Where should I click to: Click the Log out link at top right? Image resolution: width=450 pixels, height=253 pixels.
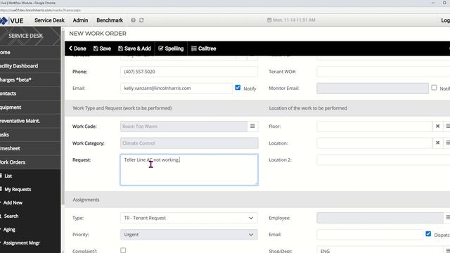tap(445, 20)
